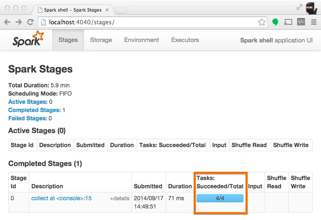Click the 4/4 task progress bar

[220, 198]
